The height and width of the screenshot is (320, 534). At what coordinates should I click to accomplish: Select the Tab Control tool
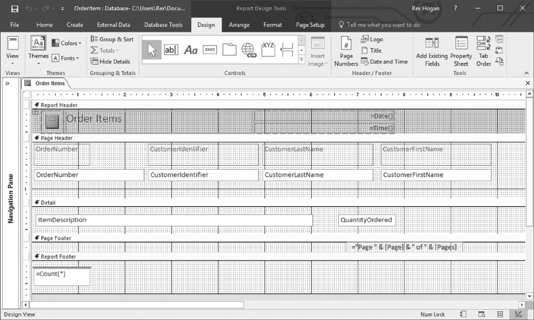point(229,49)
